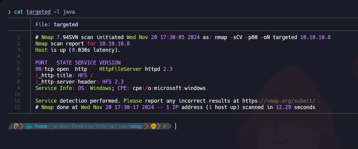Click line number 12 in the gutter
The height and width of the screenshot is (149, 358).
pyautogui.click(x=17, y=107)
